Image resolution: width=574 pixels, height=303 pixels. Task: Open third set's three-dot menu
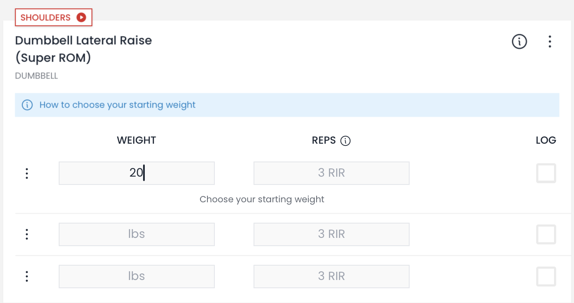click(x=27, y=277)
